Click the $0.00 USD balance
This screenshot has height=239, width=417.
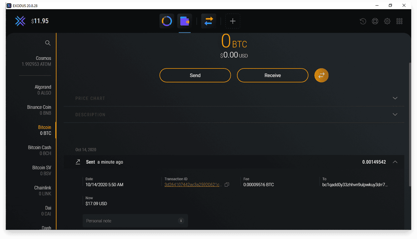click(x=234, y=55)
